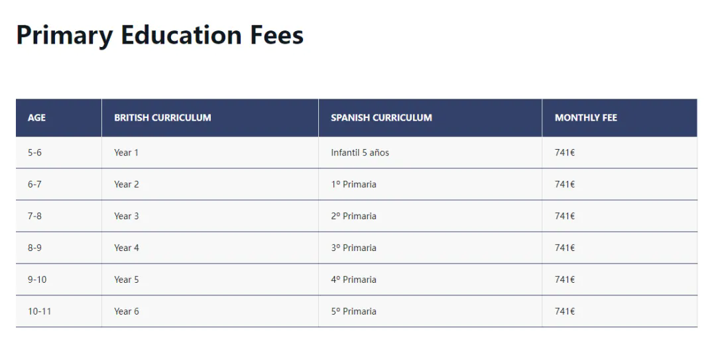The image size is (716, 353).
Task: Click the 5-6 age cell
Action: (x=58, y=153)
